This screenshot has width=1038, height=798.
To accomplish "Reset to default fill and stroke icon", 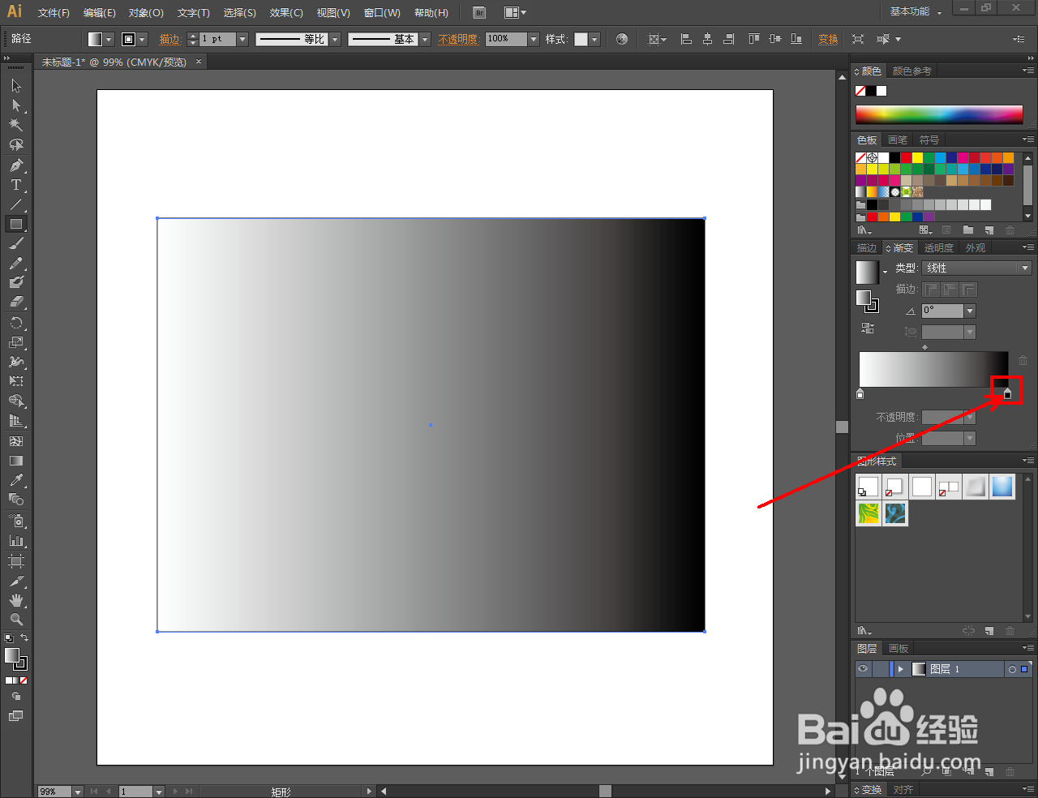I will (x=9, y=638).
